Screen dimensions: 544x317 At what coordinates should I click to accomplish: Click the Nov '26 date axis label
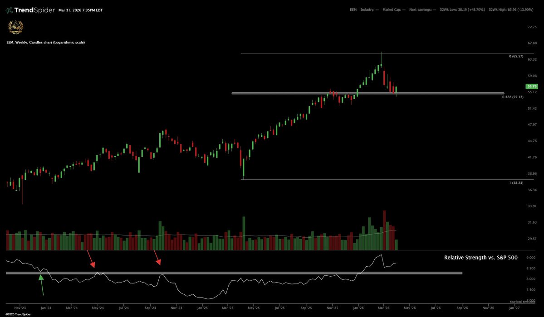488,307
